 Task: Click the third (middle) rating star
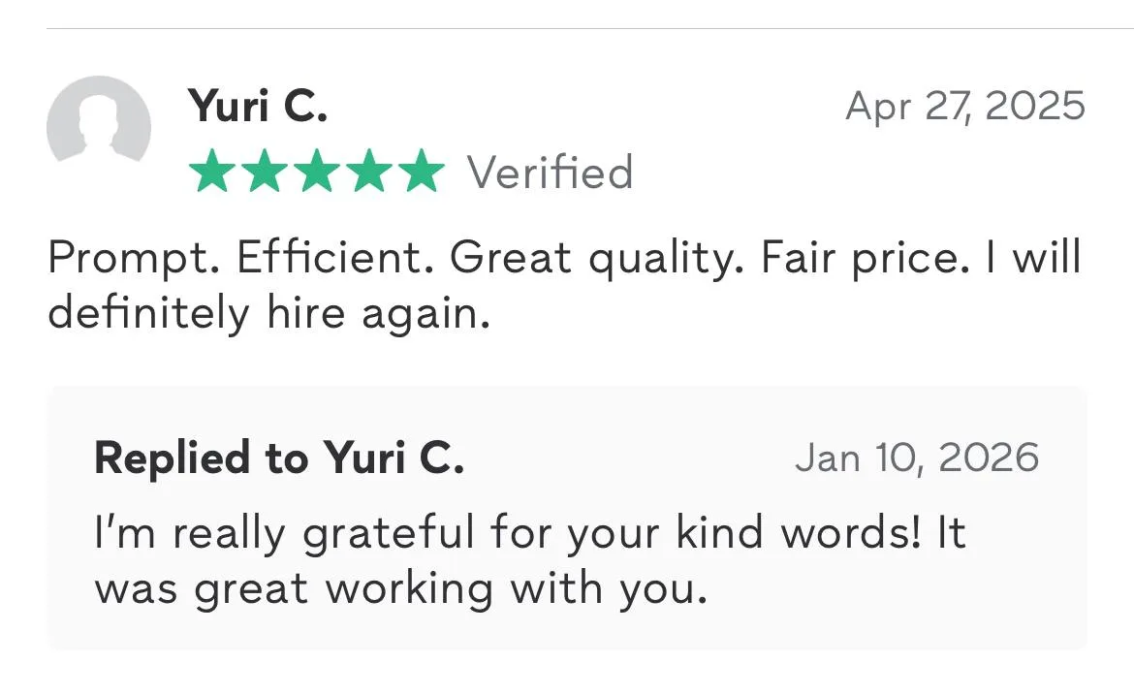click(317, 173)
